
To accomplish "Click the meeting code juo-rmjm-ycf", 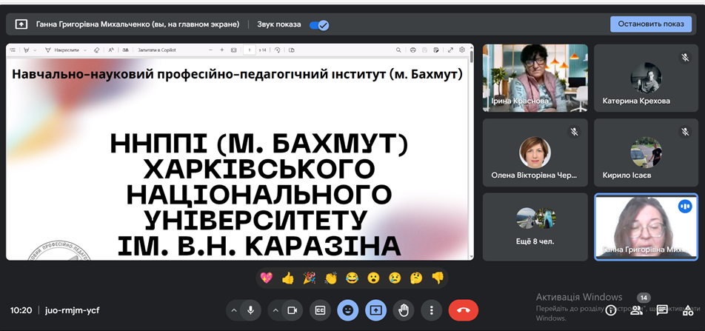I will coord(73,310).
